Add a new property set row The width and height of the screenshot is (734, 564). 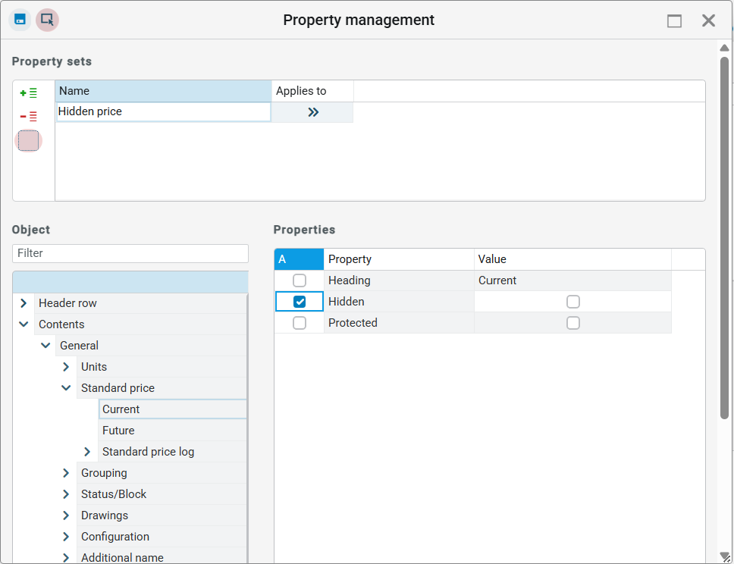click(28, 93)
